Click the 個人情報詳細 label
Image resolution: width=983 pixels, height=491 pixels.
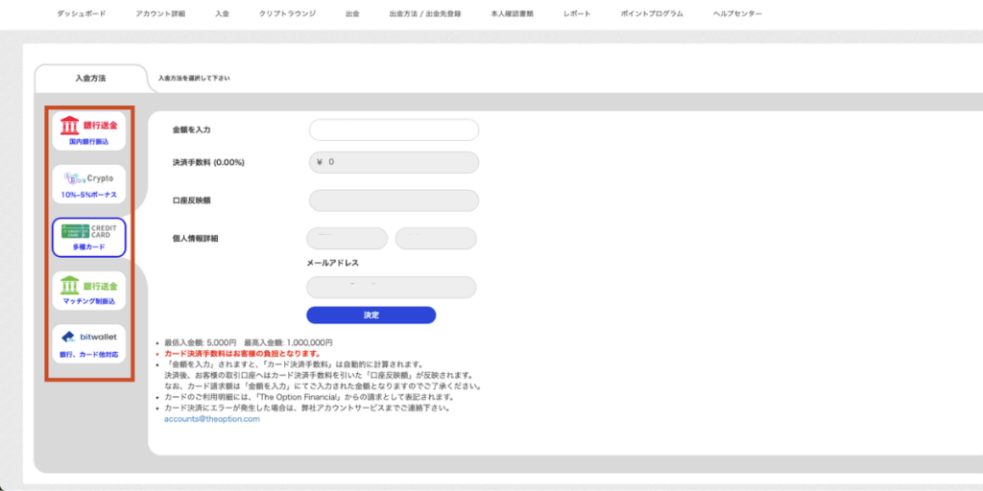[195, 239]
